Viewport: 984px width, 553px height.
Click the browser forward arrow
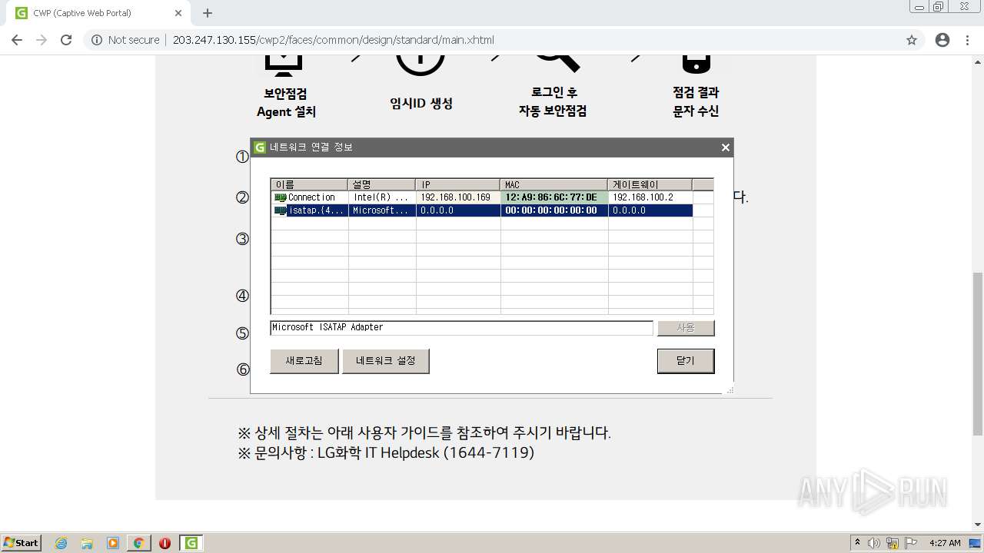tap(42, 40)
